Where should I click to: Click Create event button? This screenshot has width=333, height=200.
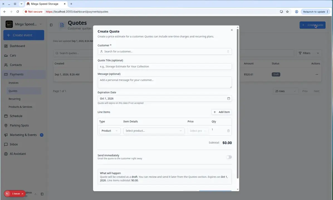pyautogui.click(x=24, y=35)
